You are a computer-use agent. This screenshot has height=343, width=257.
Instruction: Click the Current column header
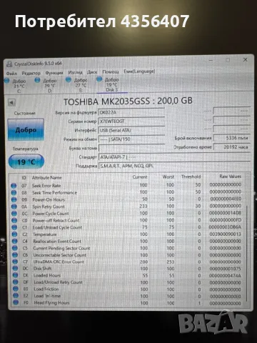[x=140, y=177]
